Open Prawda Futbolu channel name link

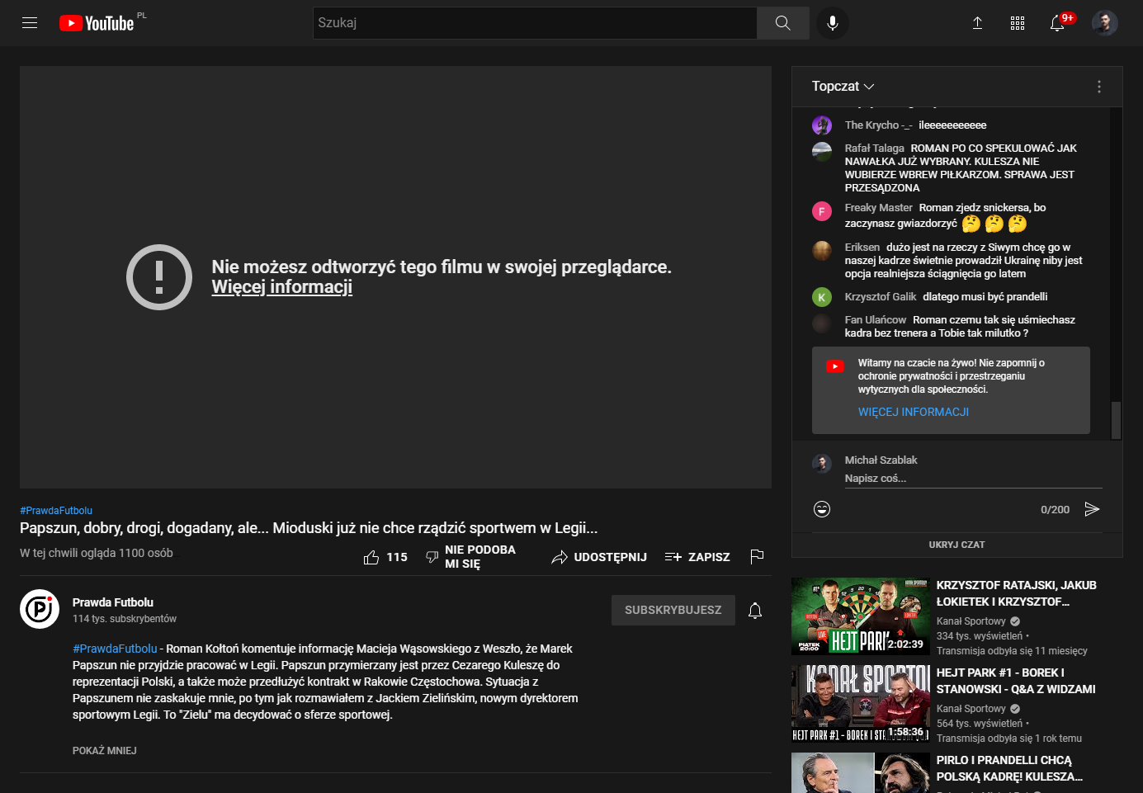click(x=113, y=602)
